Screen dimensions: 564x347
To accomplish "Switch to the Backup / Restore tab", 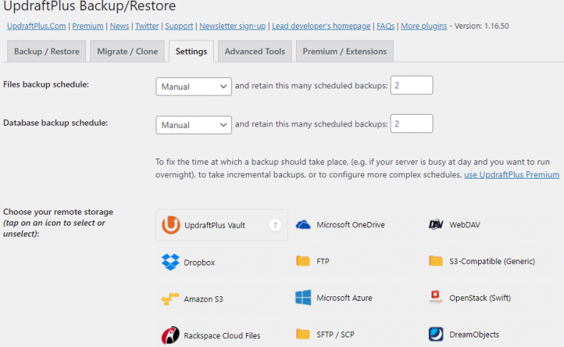I will 46,51.
